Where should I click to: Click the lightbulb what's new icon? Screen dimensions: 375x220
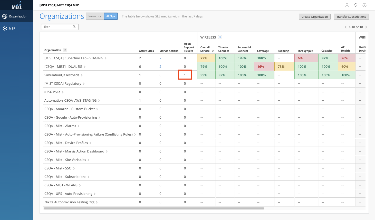pyautogui.click(x=356, y=5)
